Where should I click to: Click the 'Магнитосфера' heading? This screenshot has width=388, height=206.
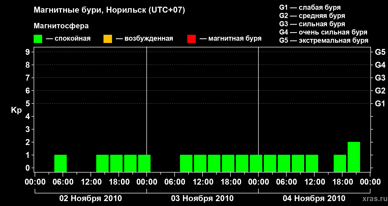pos(61,26)
